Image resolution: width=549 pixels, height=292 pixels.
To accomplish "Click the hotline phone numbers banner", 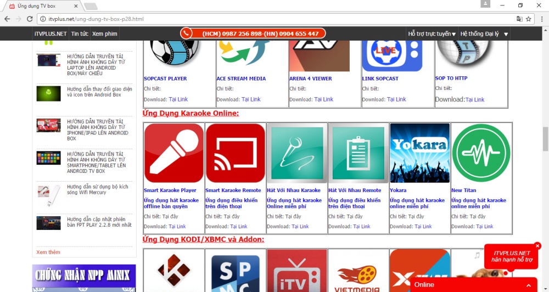I will 253,33.
